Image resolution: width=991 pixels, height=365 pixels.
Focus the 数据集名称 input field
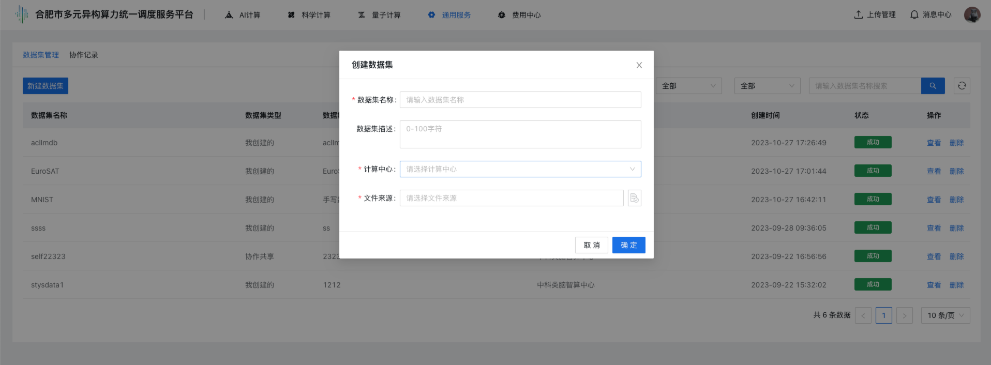click(x=520, y=100)
